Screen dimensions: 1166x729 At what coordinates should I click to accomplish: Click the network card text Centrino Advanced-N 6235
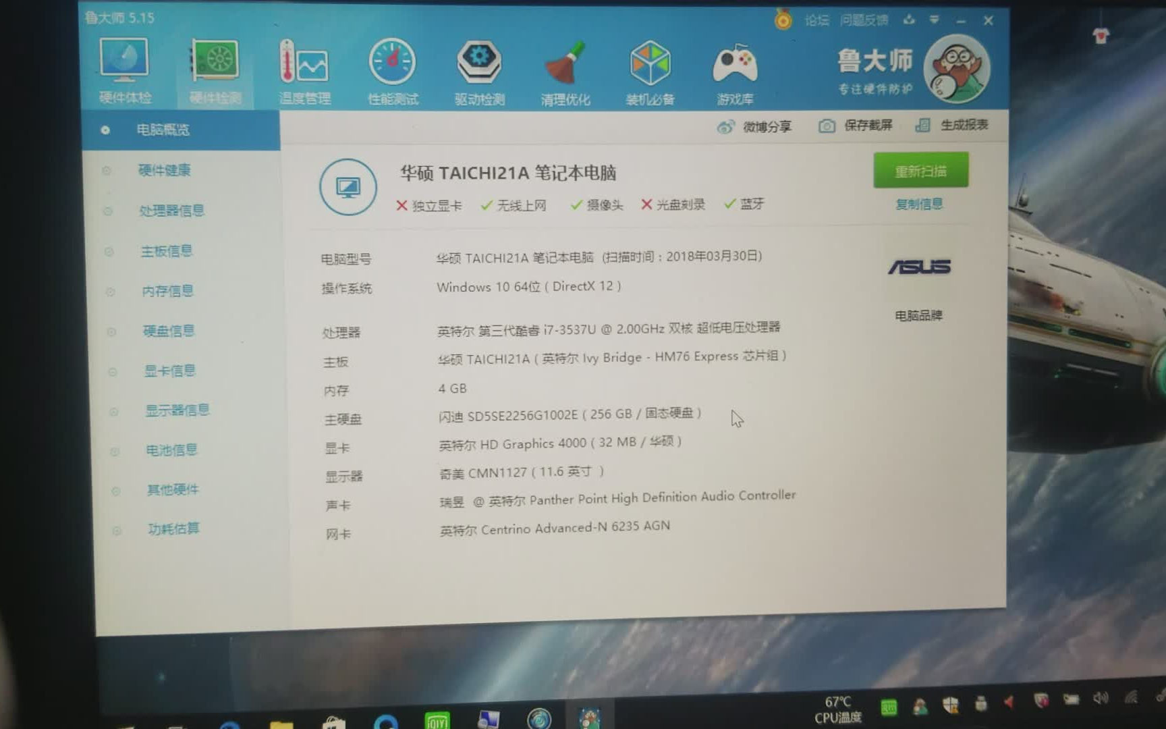point(555,528)
